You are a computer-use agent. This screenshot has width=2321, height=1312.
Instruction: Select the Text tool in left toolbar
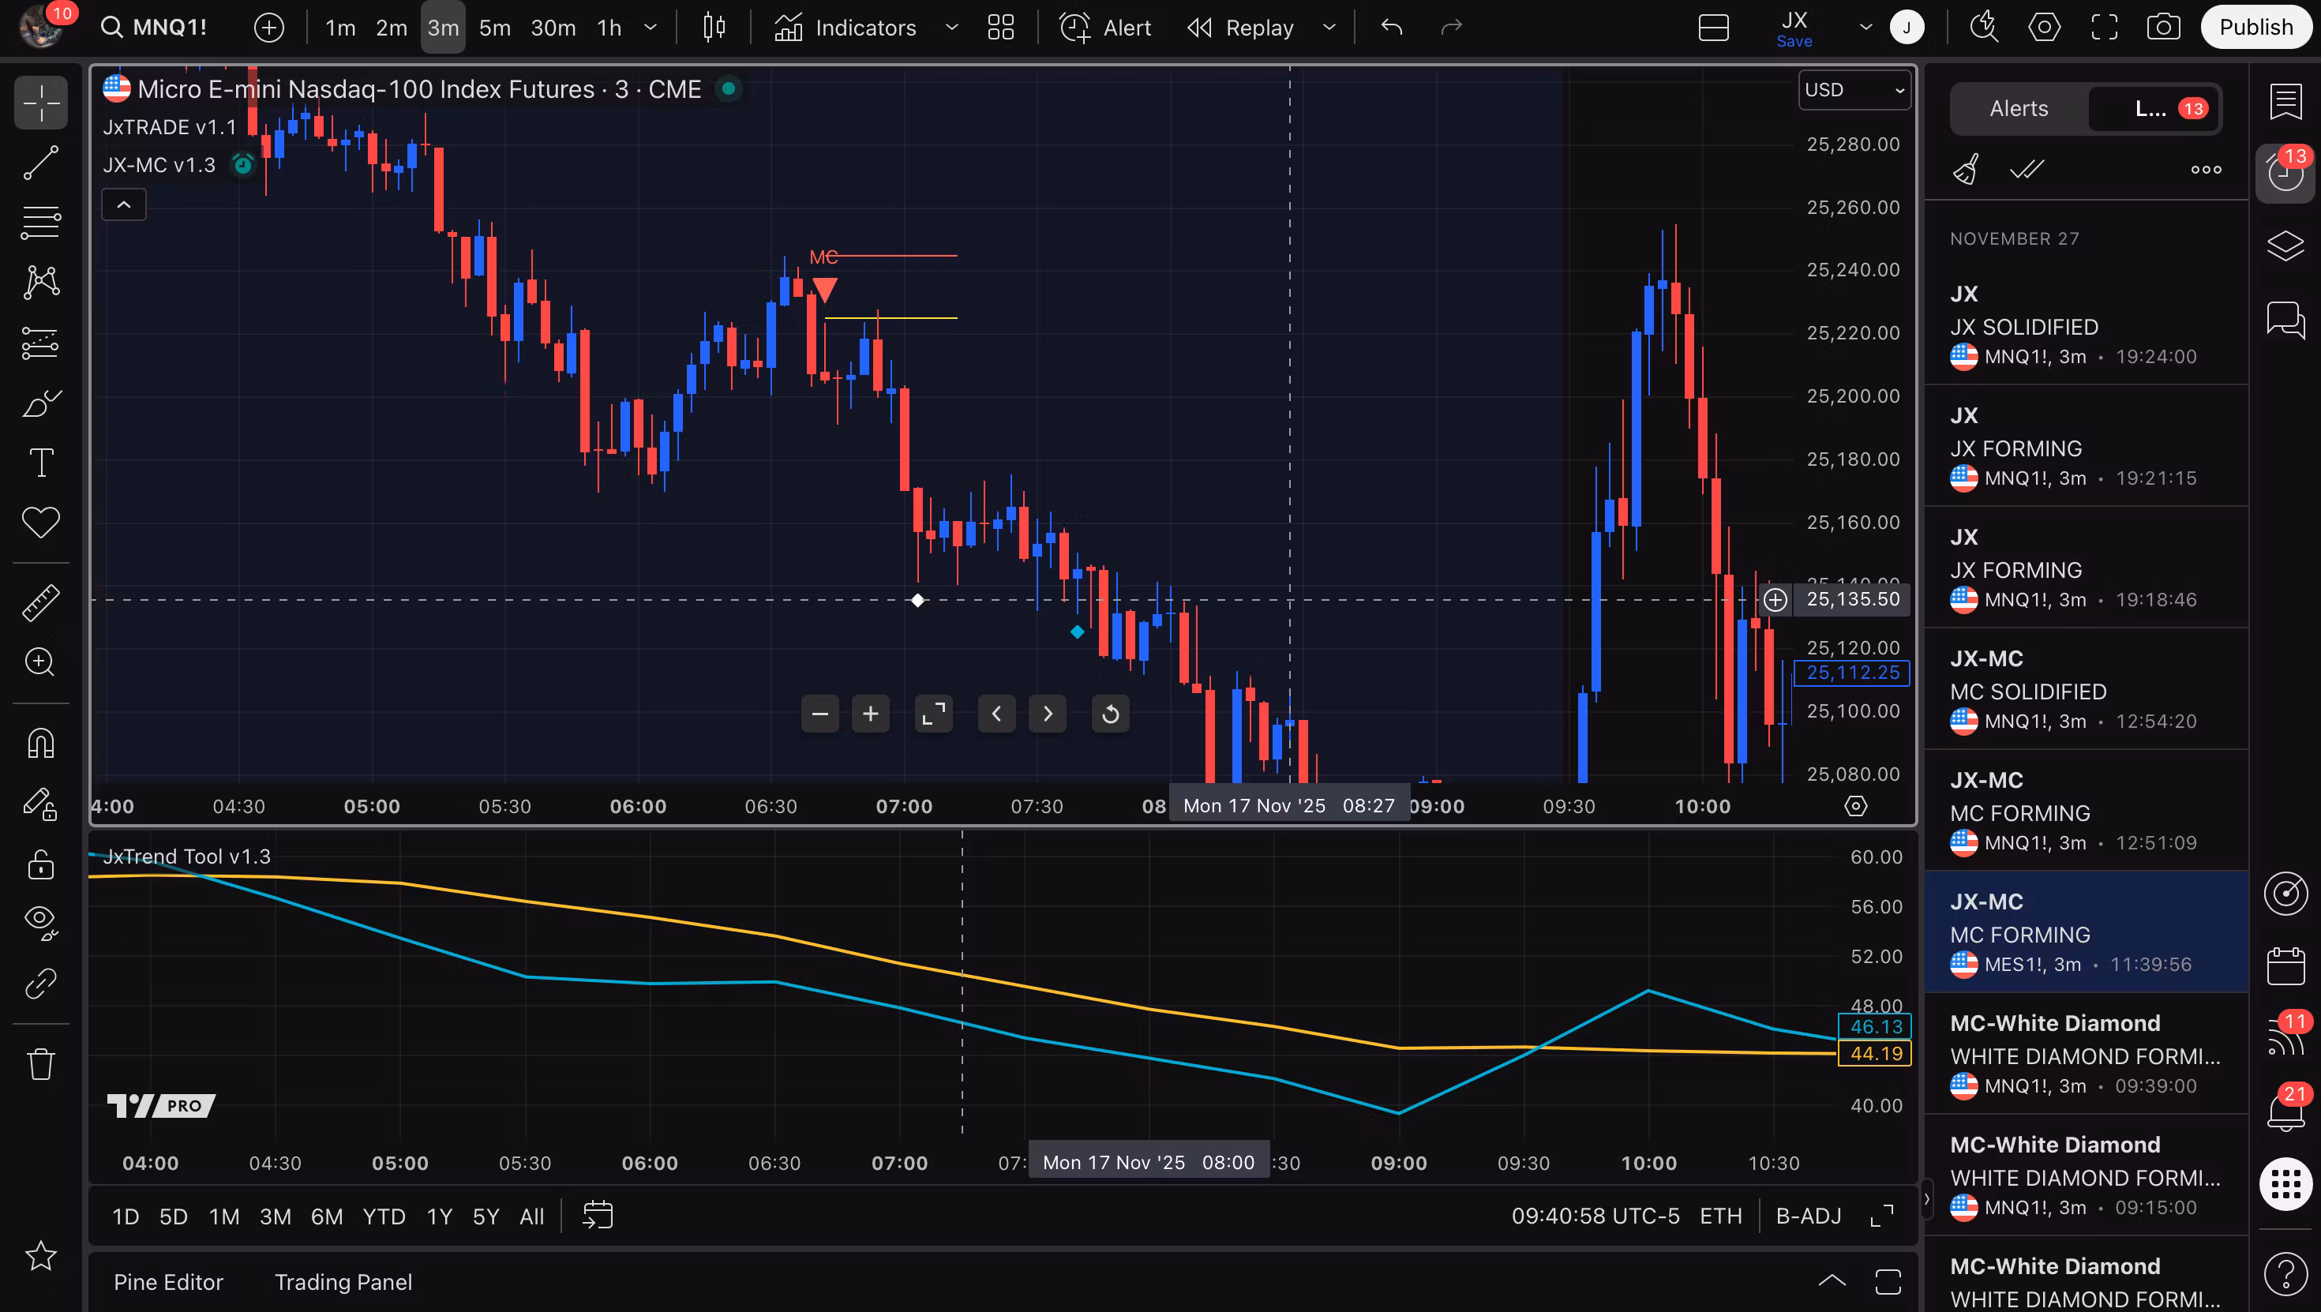(x=40, y=463)
